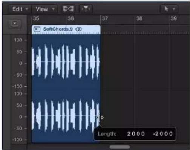This screenshot has height=150, width=190.
Task: Click bar 36 on the ruler
Action: pyautogui.click(x=70, y=18)
